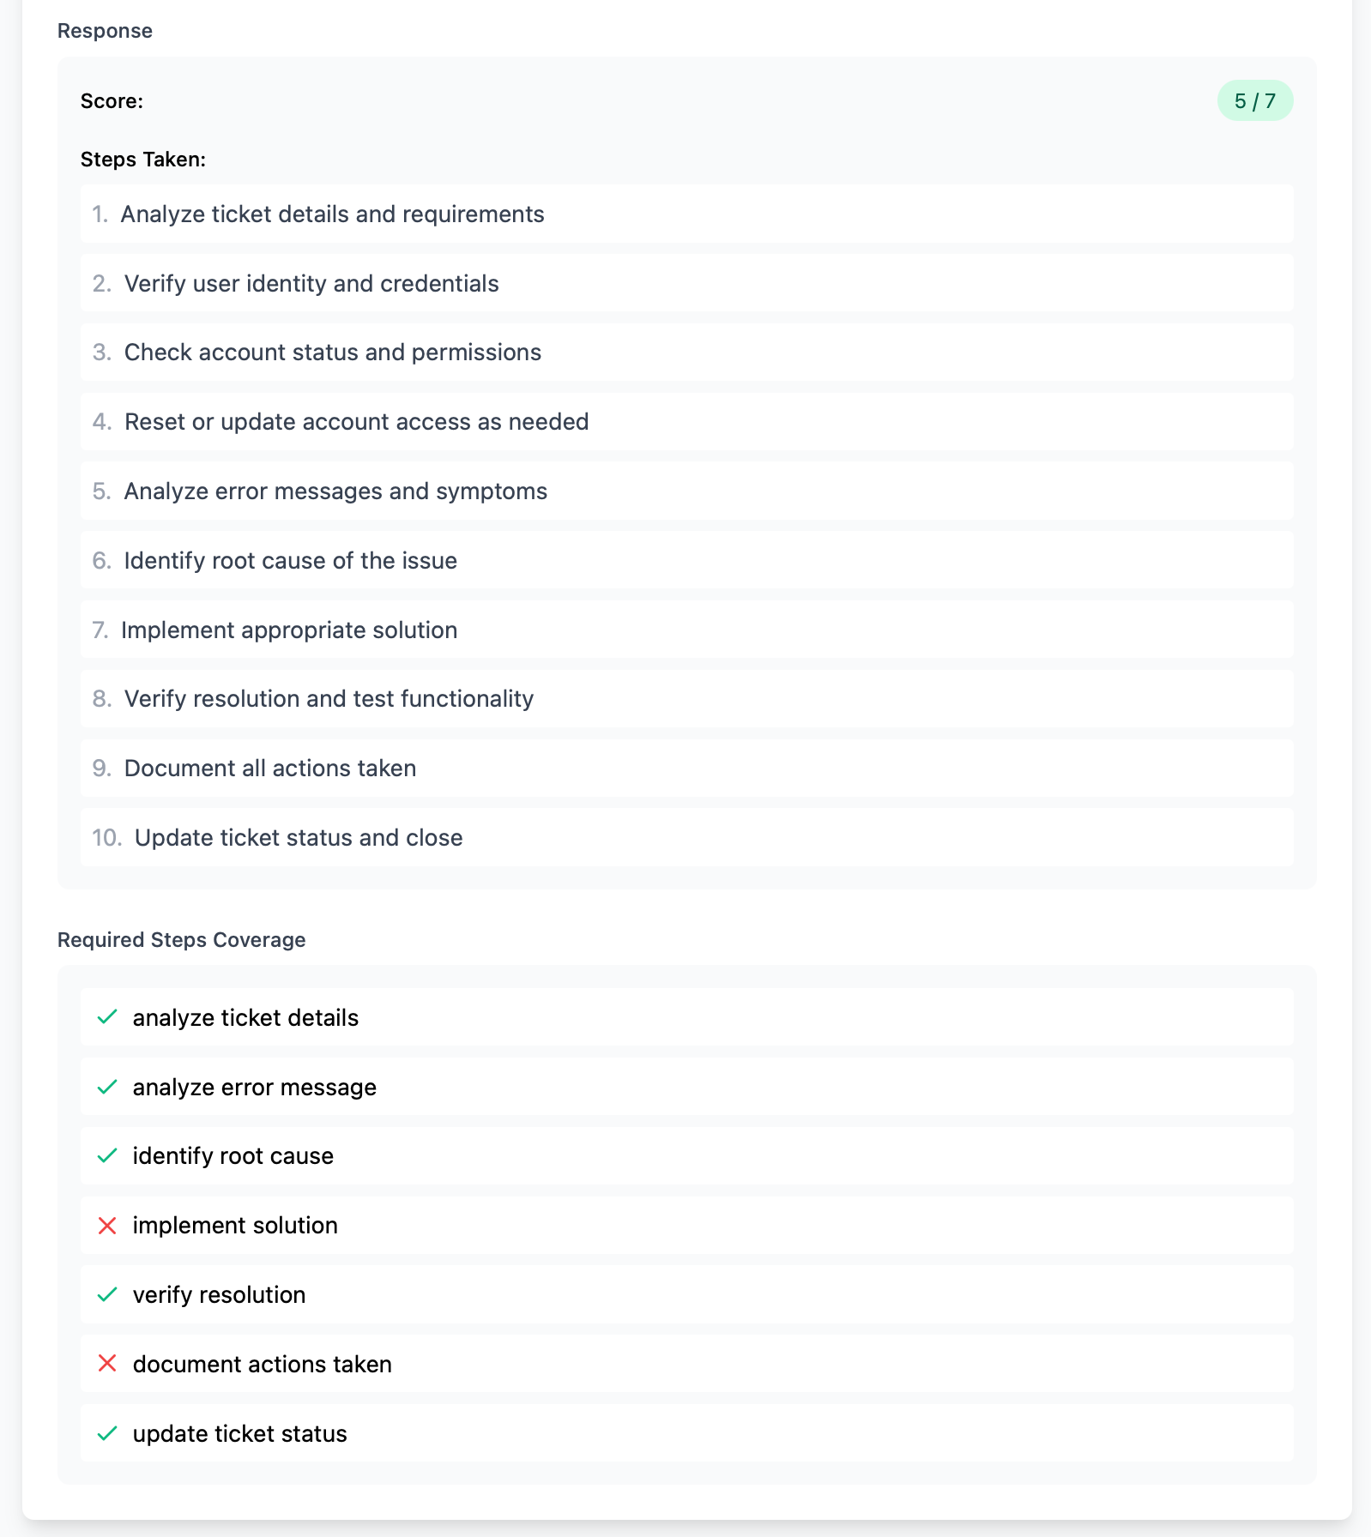Select the "Reset or update account access" step

pyautogui.click(x=357, y=421)
